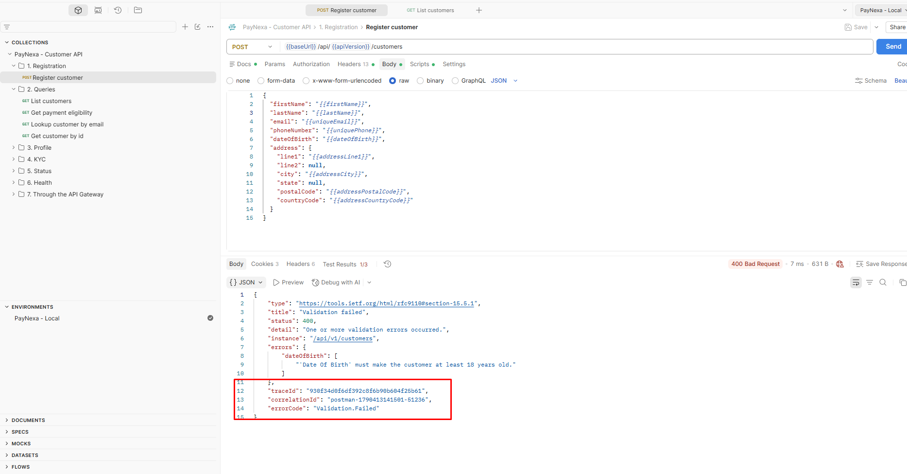Screen dimensions: 907x474
Task: Expand the 7. Through the API Gateway folder
Action: (x=14, y=194)
